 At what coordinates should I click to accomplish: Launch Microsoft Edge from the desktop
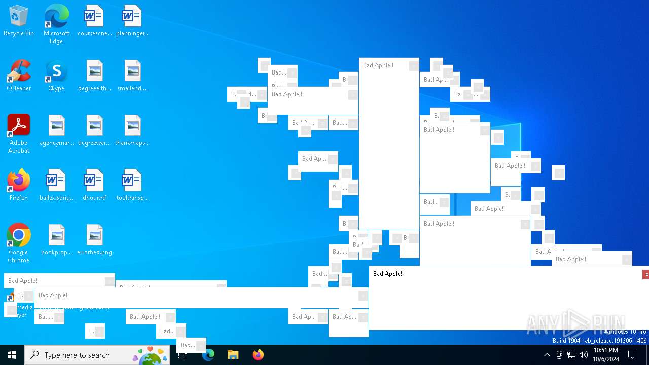(x=56, y=24)
